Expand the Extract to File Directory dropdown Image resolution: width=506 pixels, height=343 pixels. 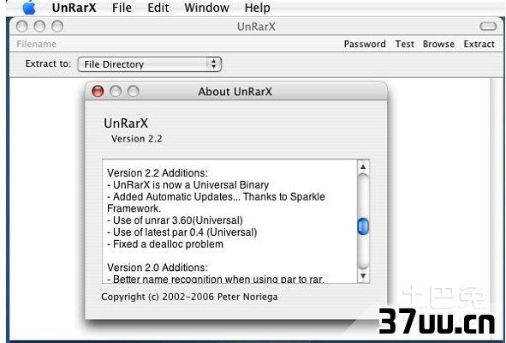150,64
